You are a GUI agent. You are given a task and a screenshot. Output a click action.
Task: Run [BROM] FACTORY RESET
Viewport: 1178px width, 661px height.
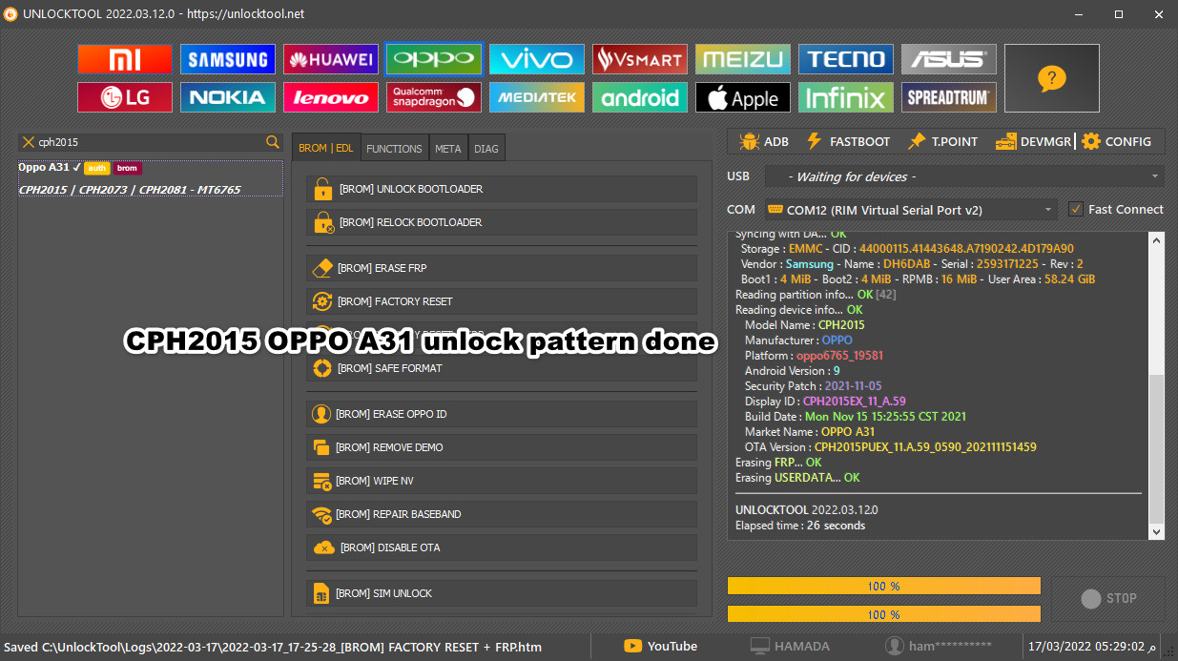(x=502, y=301)
